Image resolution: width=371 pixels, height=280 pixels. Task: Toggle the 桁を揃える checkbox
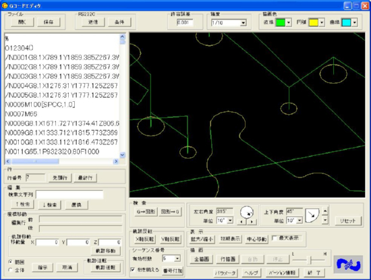point(133,270)
